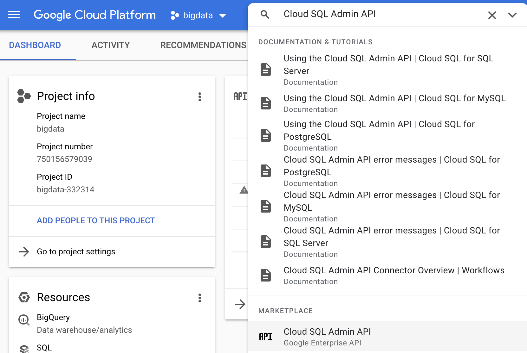Open Project info card three-dot menu
Image resolution: width=527 pixels, height=353 pixels.
[x=200, y=97]
